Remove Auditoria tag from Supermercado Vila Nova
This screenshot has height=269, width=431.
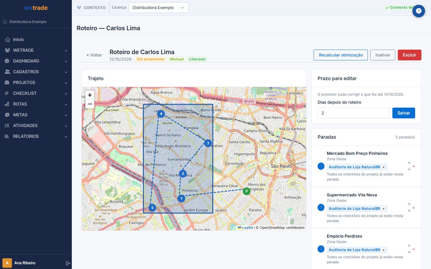point(384,209)
